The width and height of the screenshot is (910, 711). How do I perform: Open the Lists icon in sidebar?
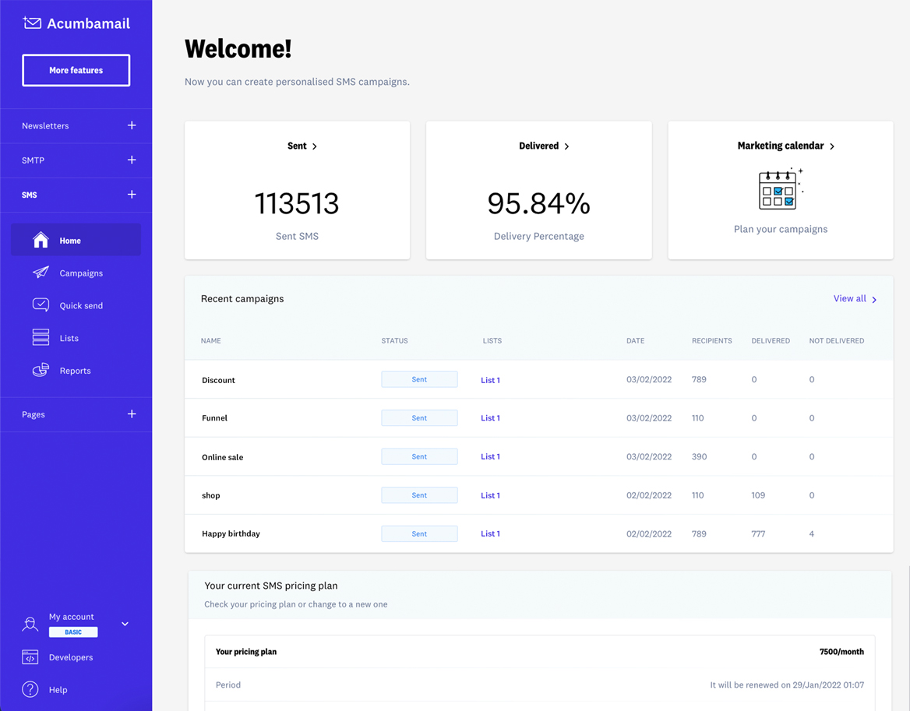(41, 337)
